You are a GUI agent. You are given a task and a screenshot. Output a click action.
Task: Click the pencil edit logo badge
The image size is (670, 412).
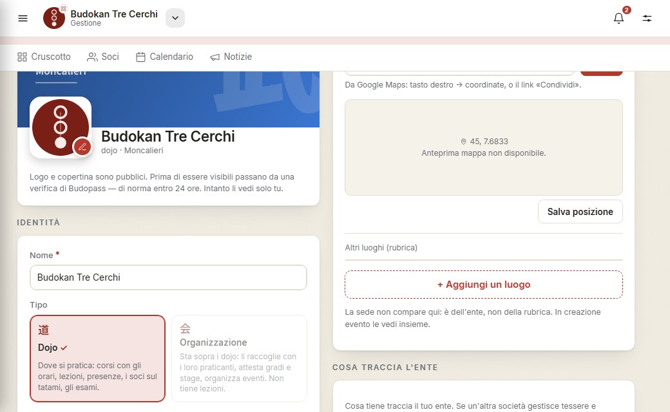[82, 147]
